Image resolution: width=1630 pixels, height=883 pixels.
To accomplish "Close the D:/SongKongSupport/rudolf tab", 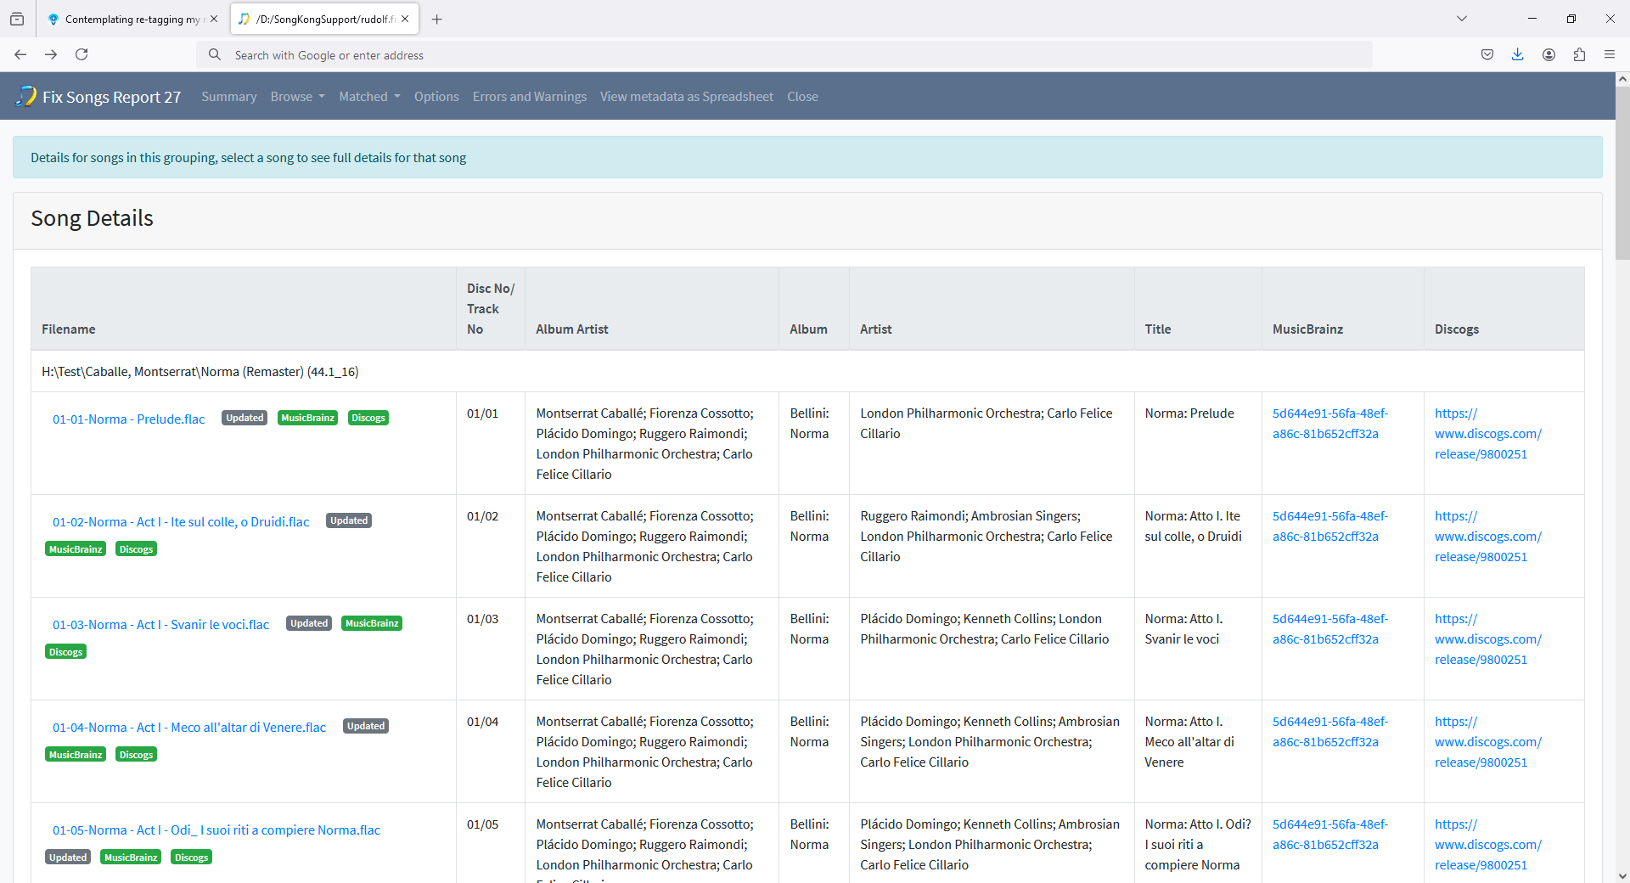I will [x=405, y=19].
